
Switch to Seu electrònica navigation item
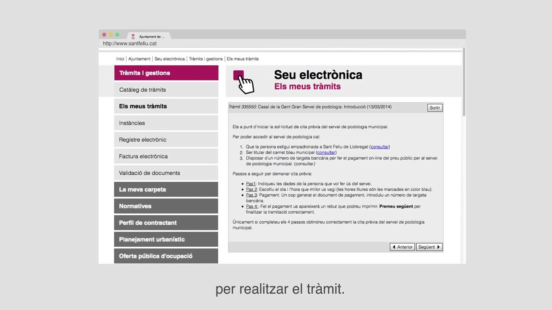[x=169, y=59]
